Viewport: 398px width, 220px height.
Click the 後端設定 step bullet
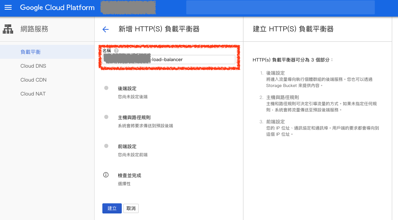click(x=106, y=88)
